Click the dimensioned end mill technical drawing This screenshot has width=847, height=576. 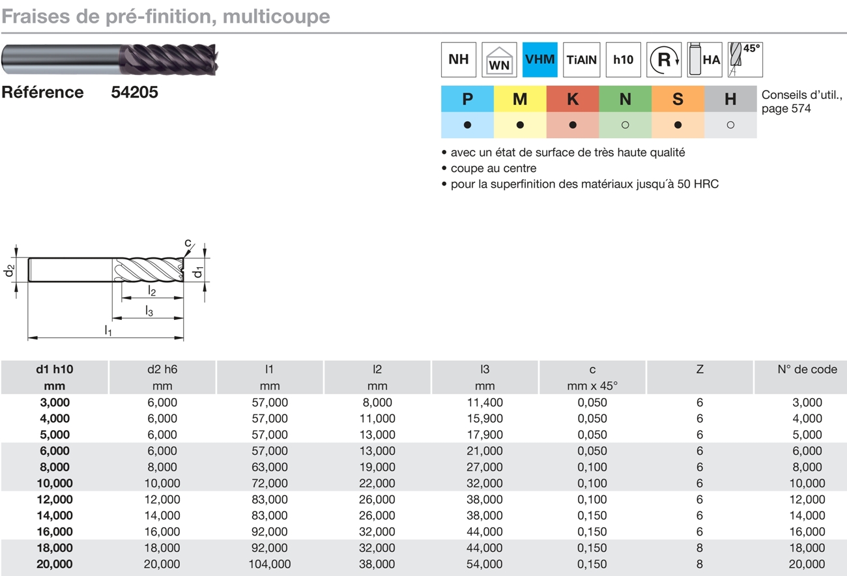111,291
